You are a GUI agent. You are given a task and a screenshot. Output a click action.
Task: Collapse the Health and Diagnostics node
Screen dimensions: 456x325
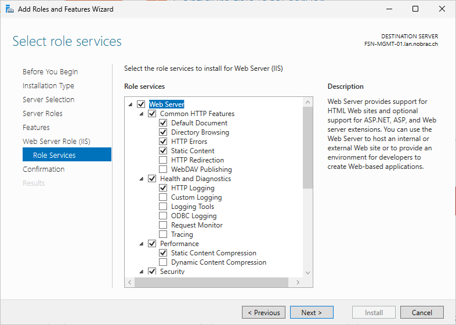point(142,179)
